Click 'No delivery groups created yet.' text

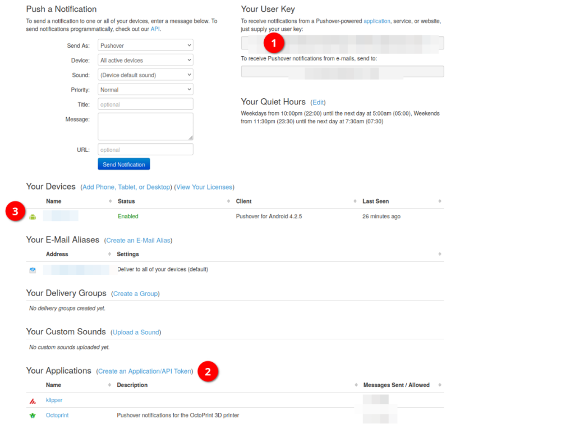click(67, 308)
